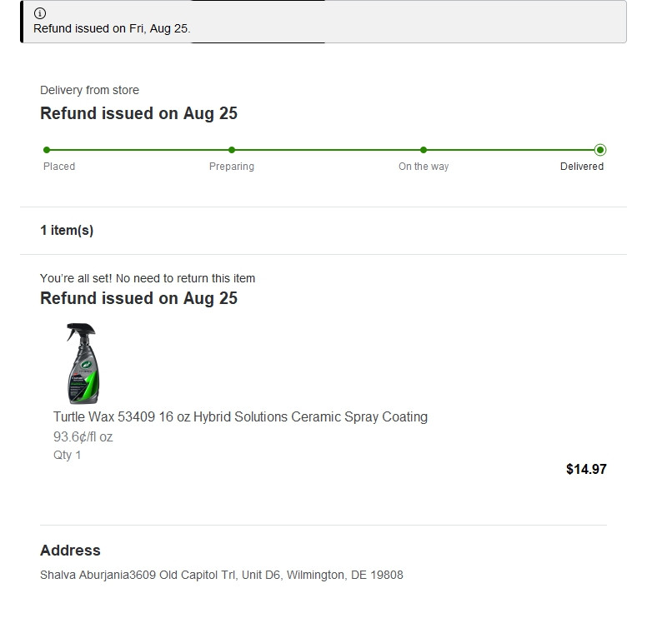Click the Preparing status label
Image resolution: width=667 pixels, height=638 pixels.
(x=232, y=167)
